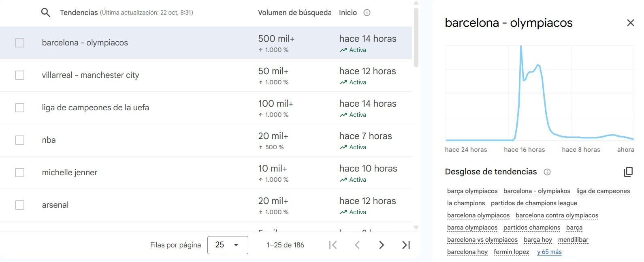
Task: Check the arsenal row checkbox
Action: pyautogui.click(x=19, y=205)
